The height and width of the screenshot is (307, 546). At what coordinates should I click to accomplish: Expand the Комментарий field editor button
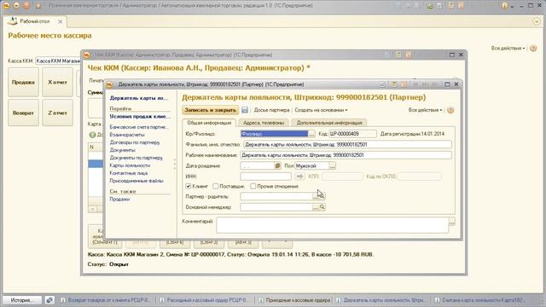[452, 222]
